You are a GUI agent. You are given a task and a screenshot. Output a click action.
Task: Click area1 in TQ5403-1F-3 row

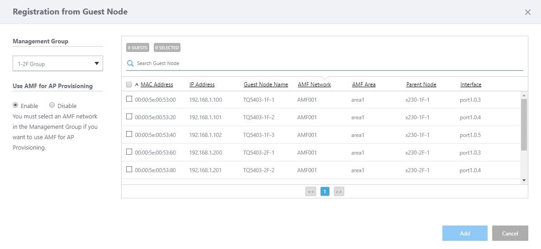(x=358, y=135)
